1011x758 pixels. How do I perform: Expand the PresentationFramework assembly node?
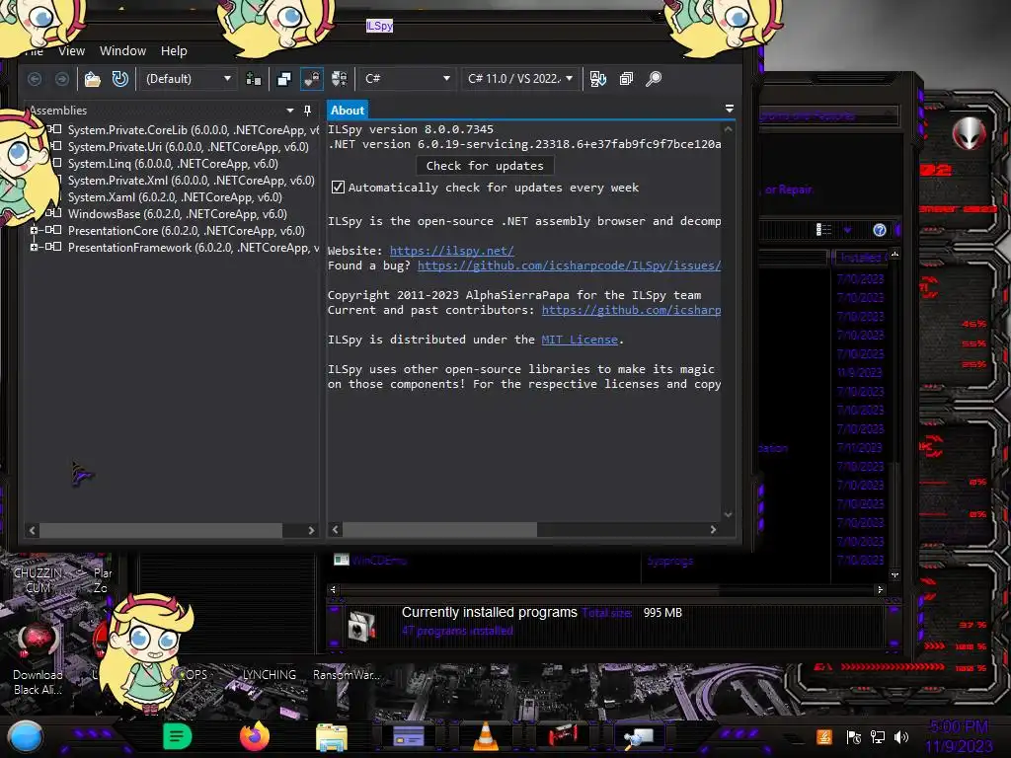point(34,247)
